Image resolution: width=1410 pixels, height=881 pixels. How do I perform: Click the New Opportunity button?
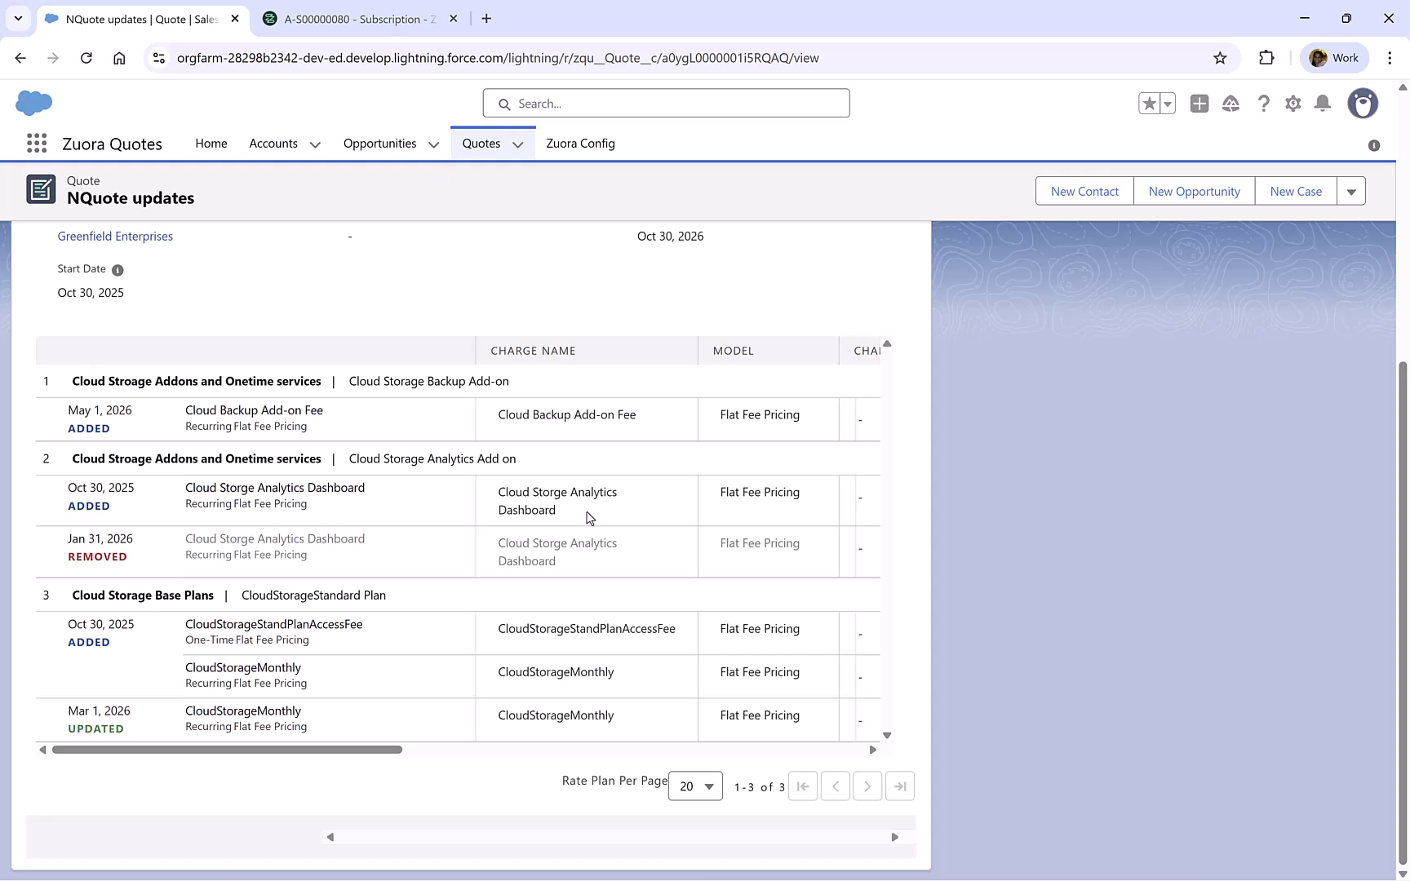[x=1194, y=191]
